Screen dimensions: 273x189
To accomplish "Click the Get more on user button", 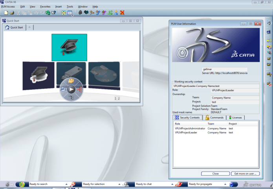I will tap(245, 173).
